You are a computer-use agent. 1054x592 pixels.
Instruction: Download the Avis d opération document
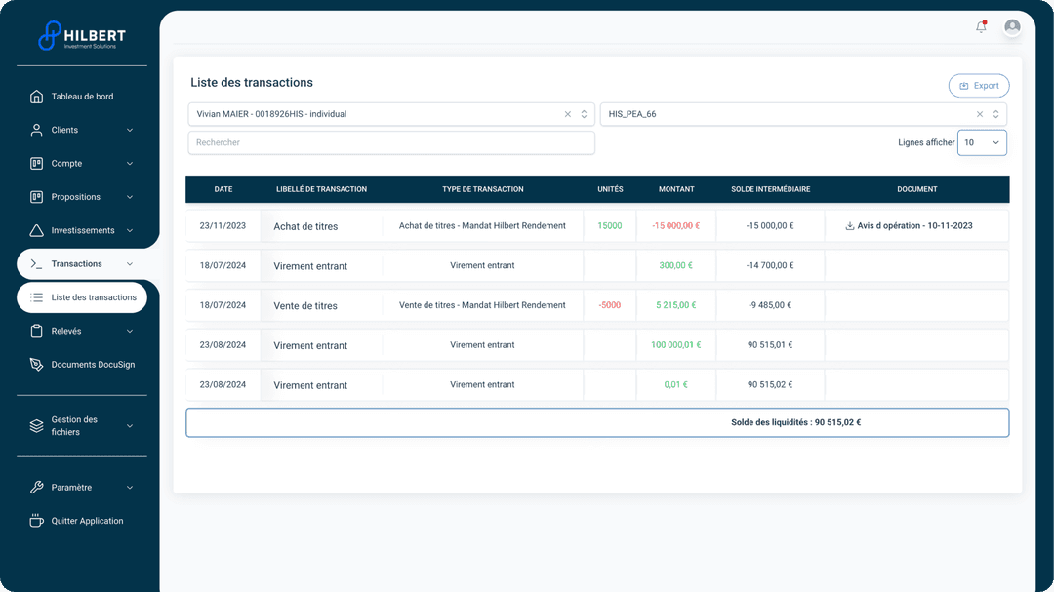pyautogui.click(x=908, y=226)
